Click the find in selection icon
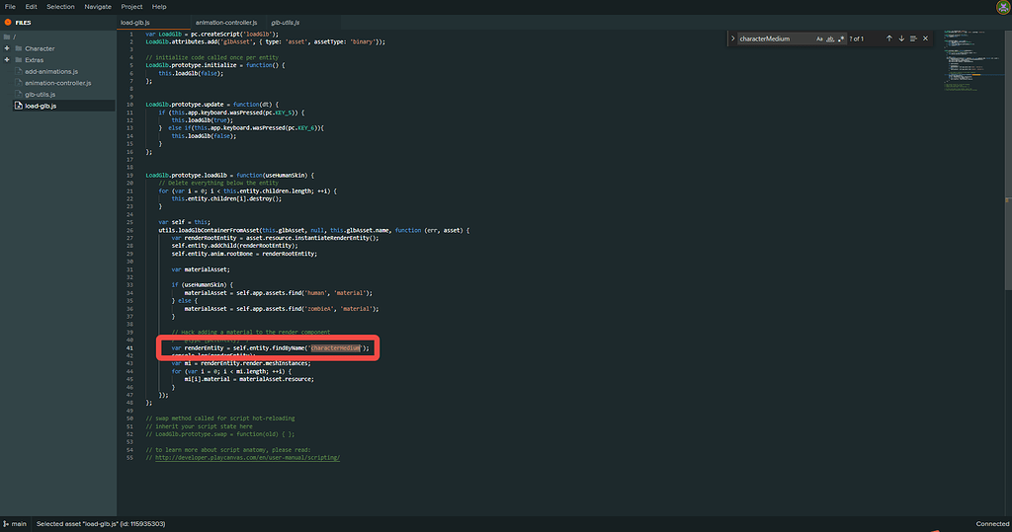Image resolution: width=1012 pixels, height=532 pixels. [x=913, y=38]
